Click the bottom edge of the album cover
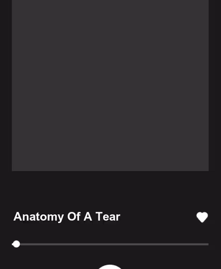 110,169
